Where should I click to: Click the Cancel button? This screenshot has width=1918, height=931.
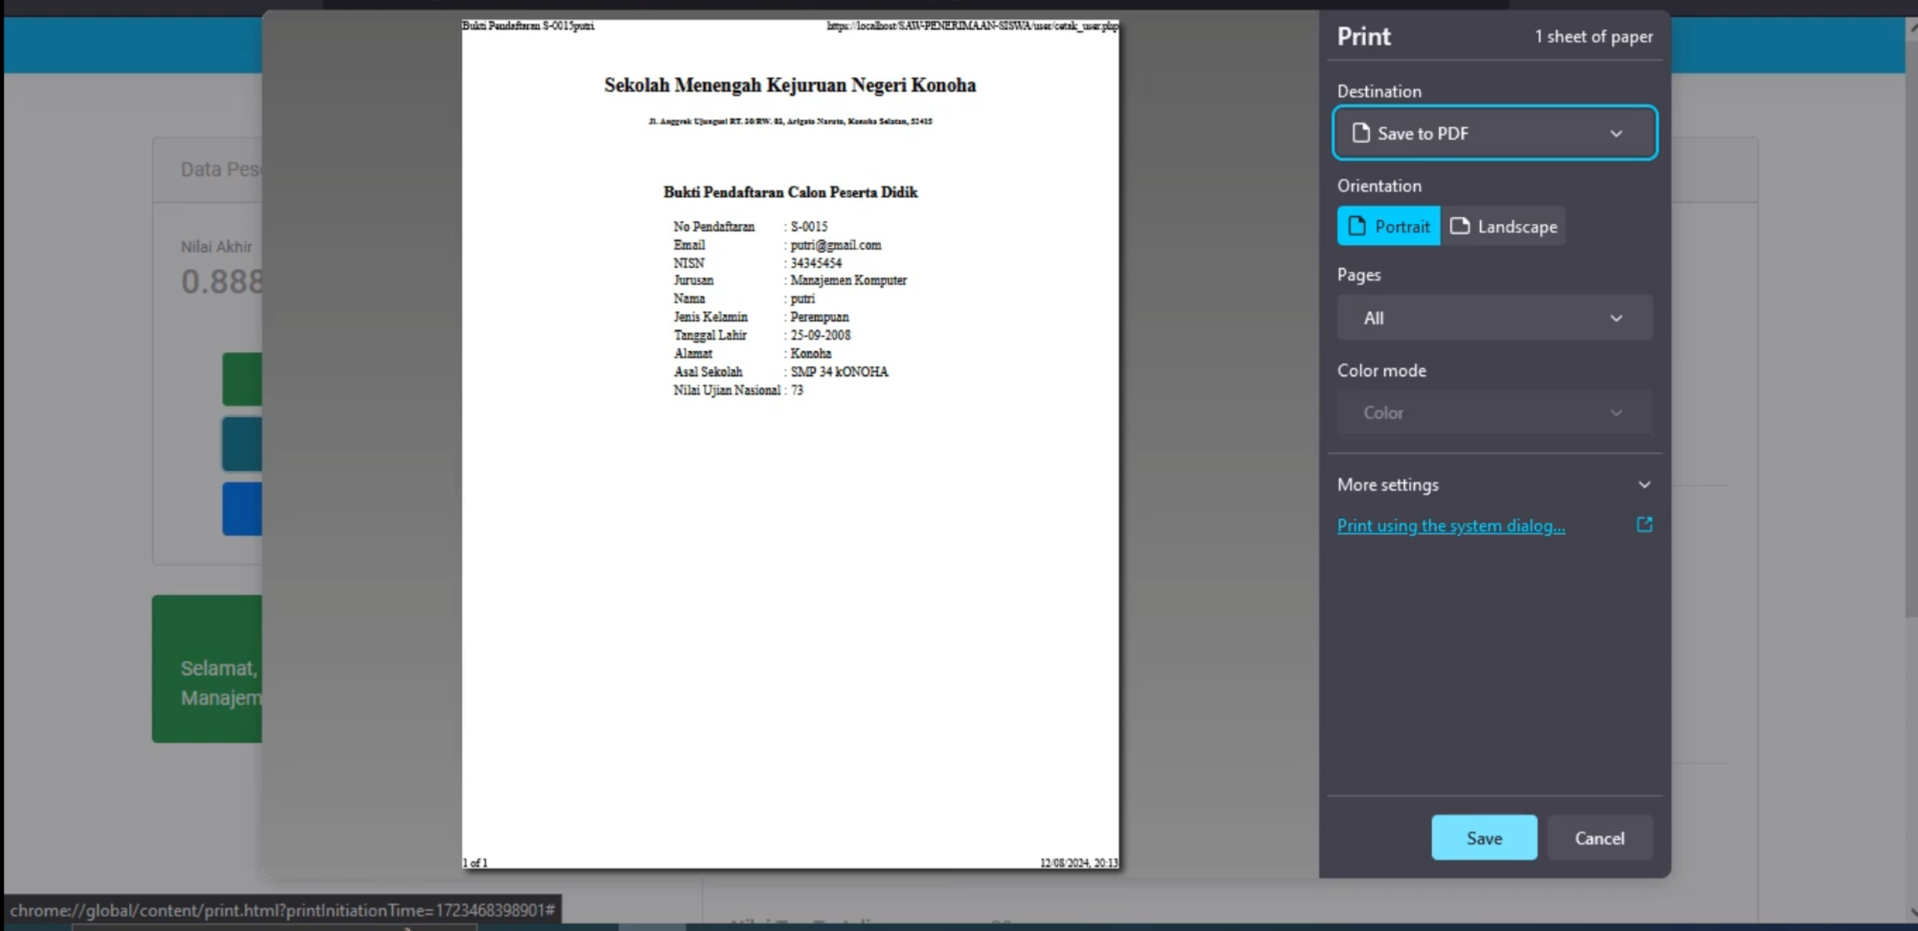point(1600,838)
